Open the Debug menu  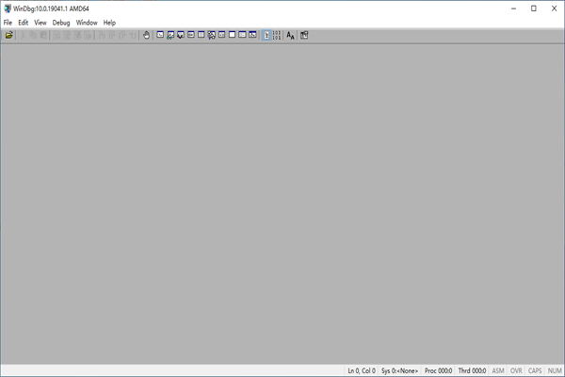click(x=61, y=22)
